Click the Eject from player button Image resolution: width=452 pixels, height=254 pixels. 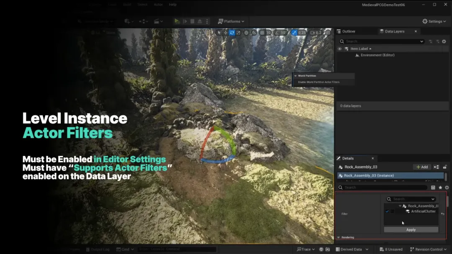pyautogui.click(x=200, y=21)
